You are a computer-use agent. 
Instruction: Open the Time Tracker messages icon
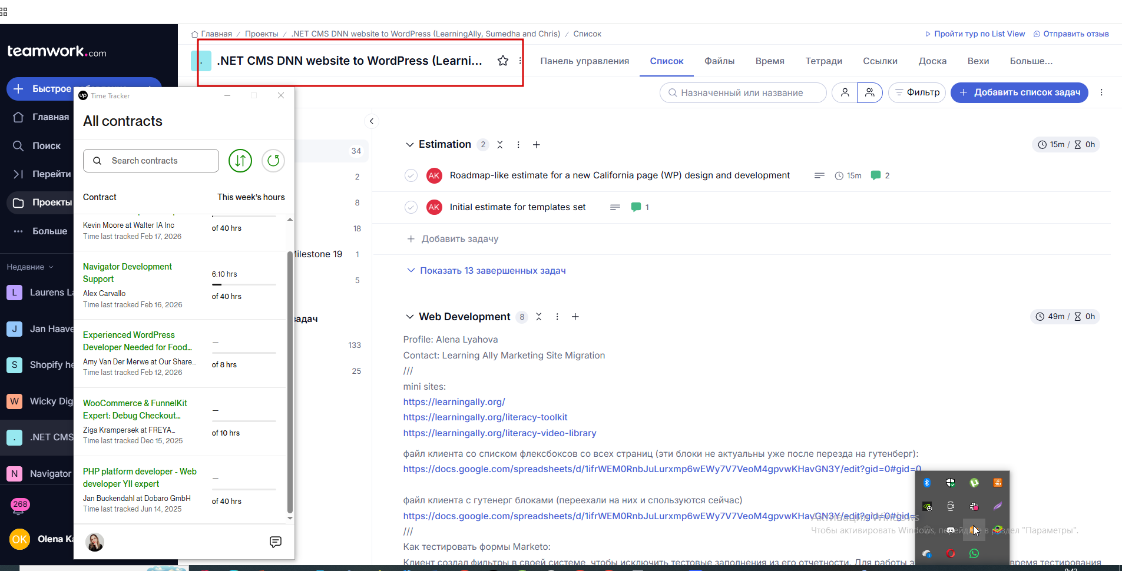tap(275, 542)
